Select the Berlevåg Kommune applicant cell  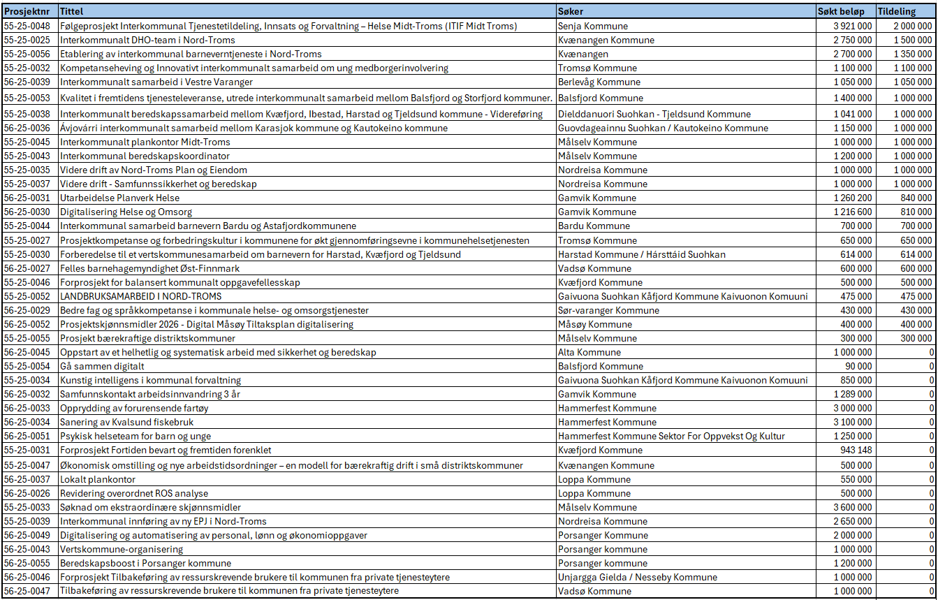599,82
